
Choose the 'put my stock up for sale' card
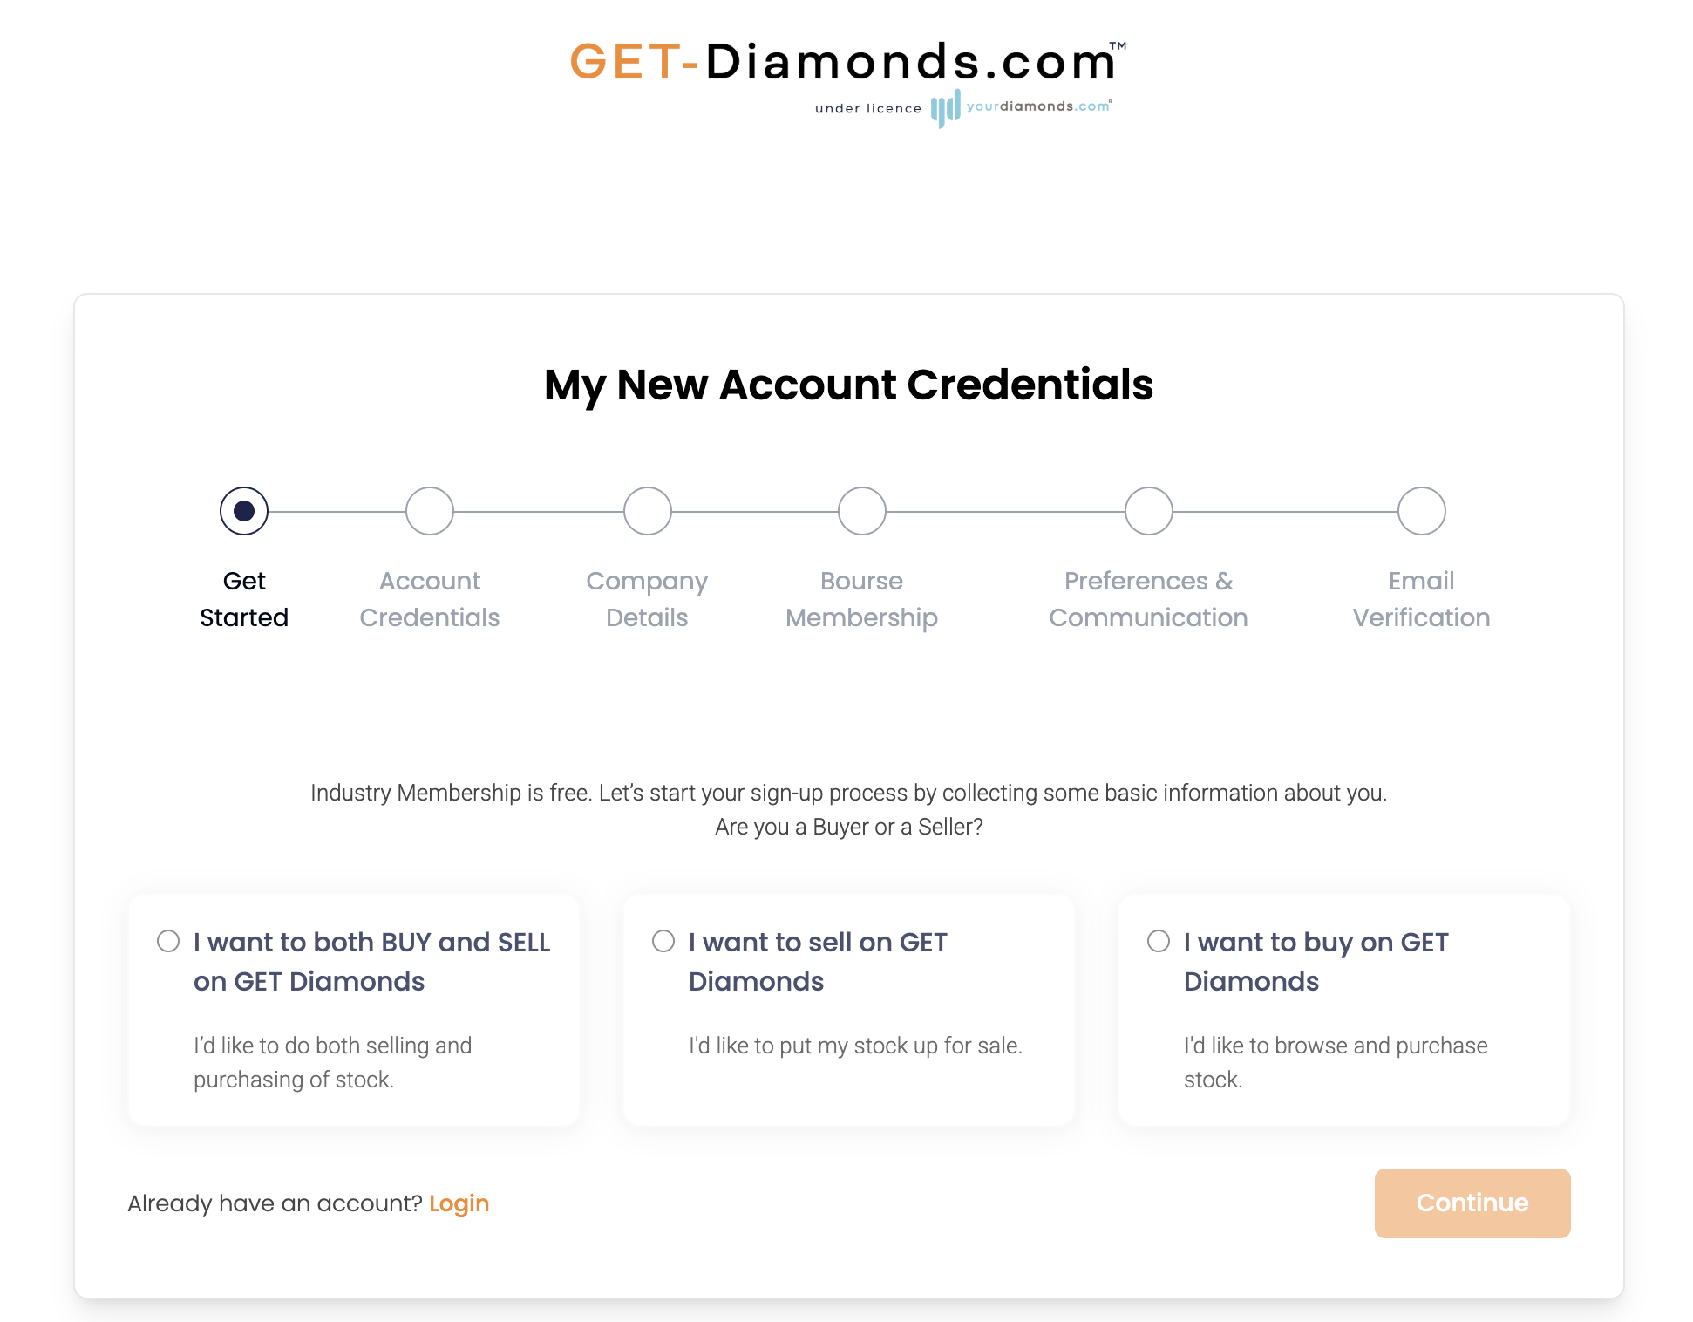pos(849,1010)
